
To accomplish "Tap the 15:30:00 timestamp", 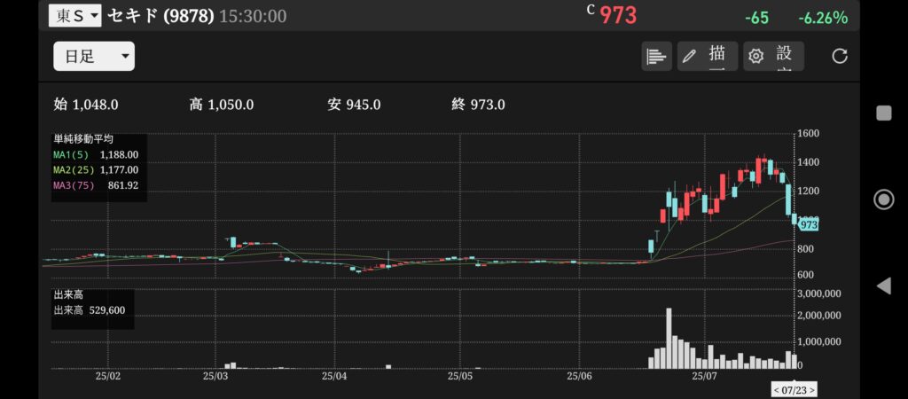I will (253, 16).
